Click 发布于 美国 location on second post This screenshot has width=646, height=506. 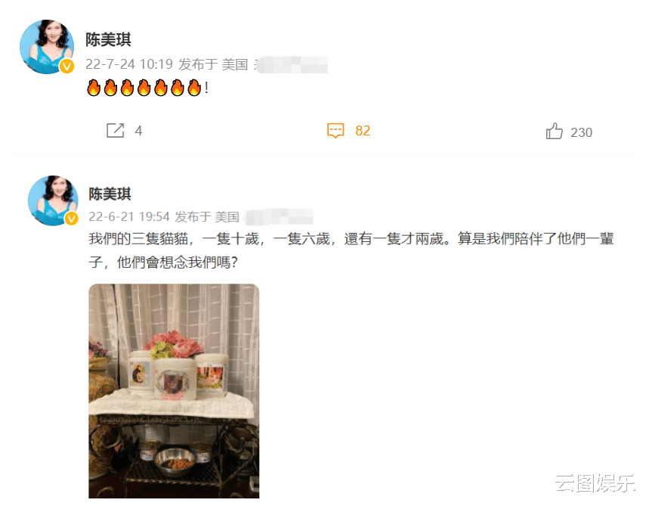point(207,217)
